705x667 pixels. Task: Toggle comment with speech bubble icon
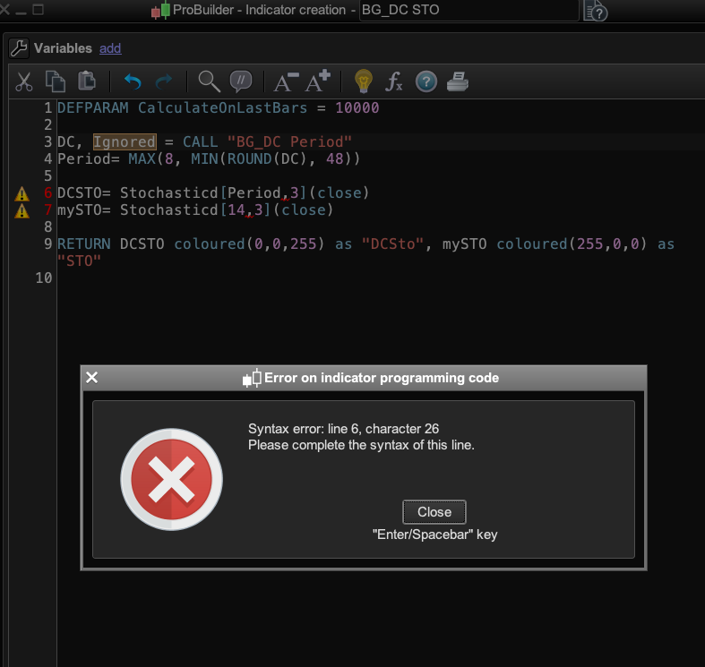click(x=241, y=81)
